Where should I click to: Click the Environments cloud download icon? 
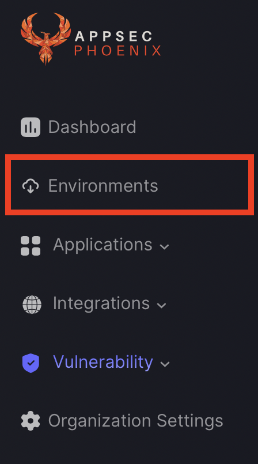click(x=31, y=186)
